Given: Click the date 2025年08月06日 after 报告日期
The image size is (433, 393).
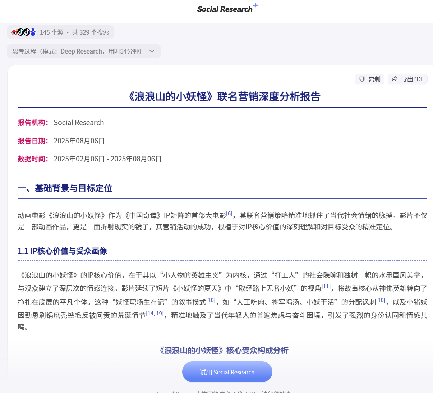Looking at the screenshot, I should tap(79, 141).
